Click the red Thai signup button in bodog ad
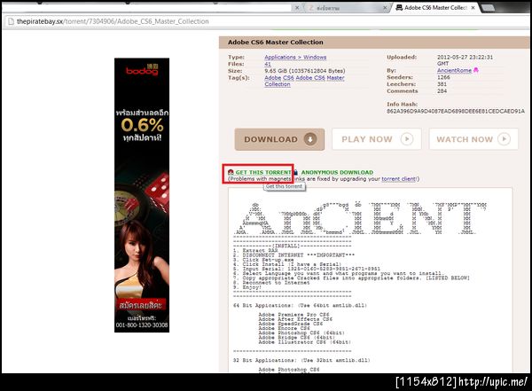 [x=141, y=305]
